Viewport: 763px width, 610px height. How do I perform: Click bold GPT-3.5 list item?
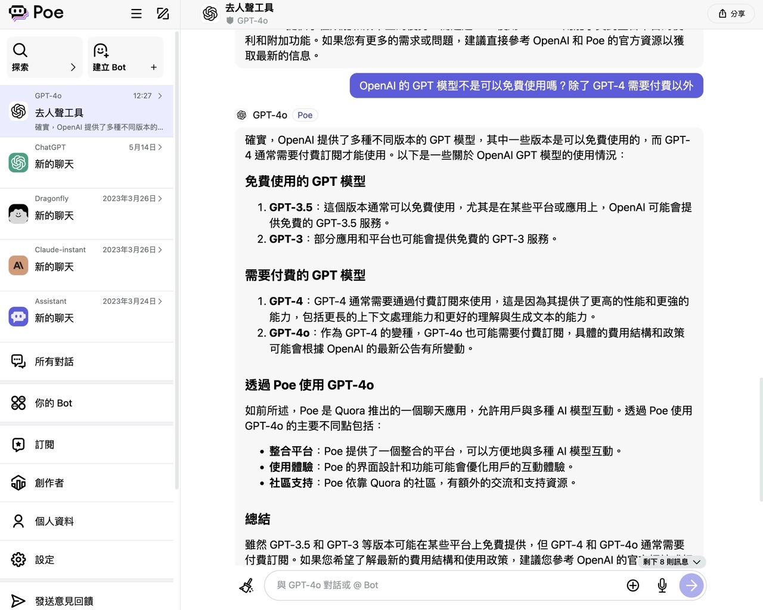coord(291,207)
